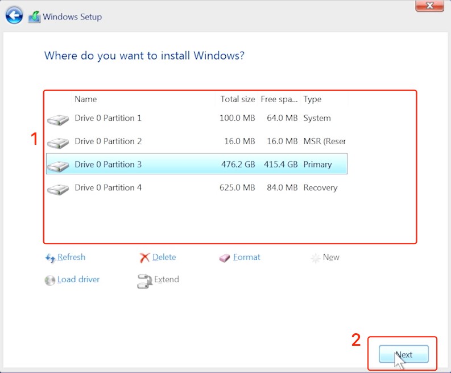
Task: Select Drive 0 Partition 1 name
Action: (108, 118)
